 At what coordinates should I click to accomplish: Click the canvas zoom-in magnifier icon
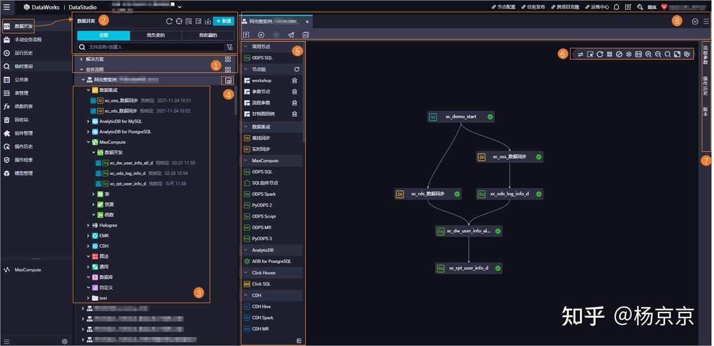[648, 55]
